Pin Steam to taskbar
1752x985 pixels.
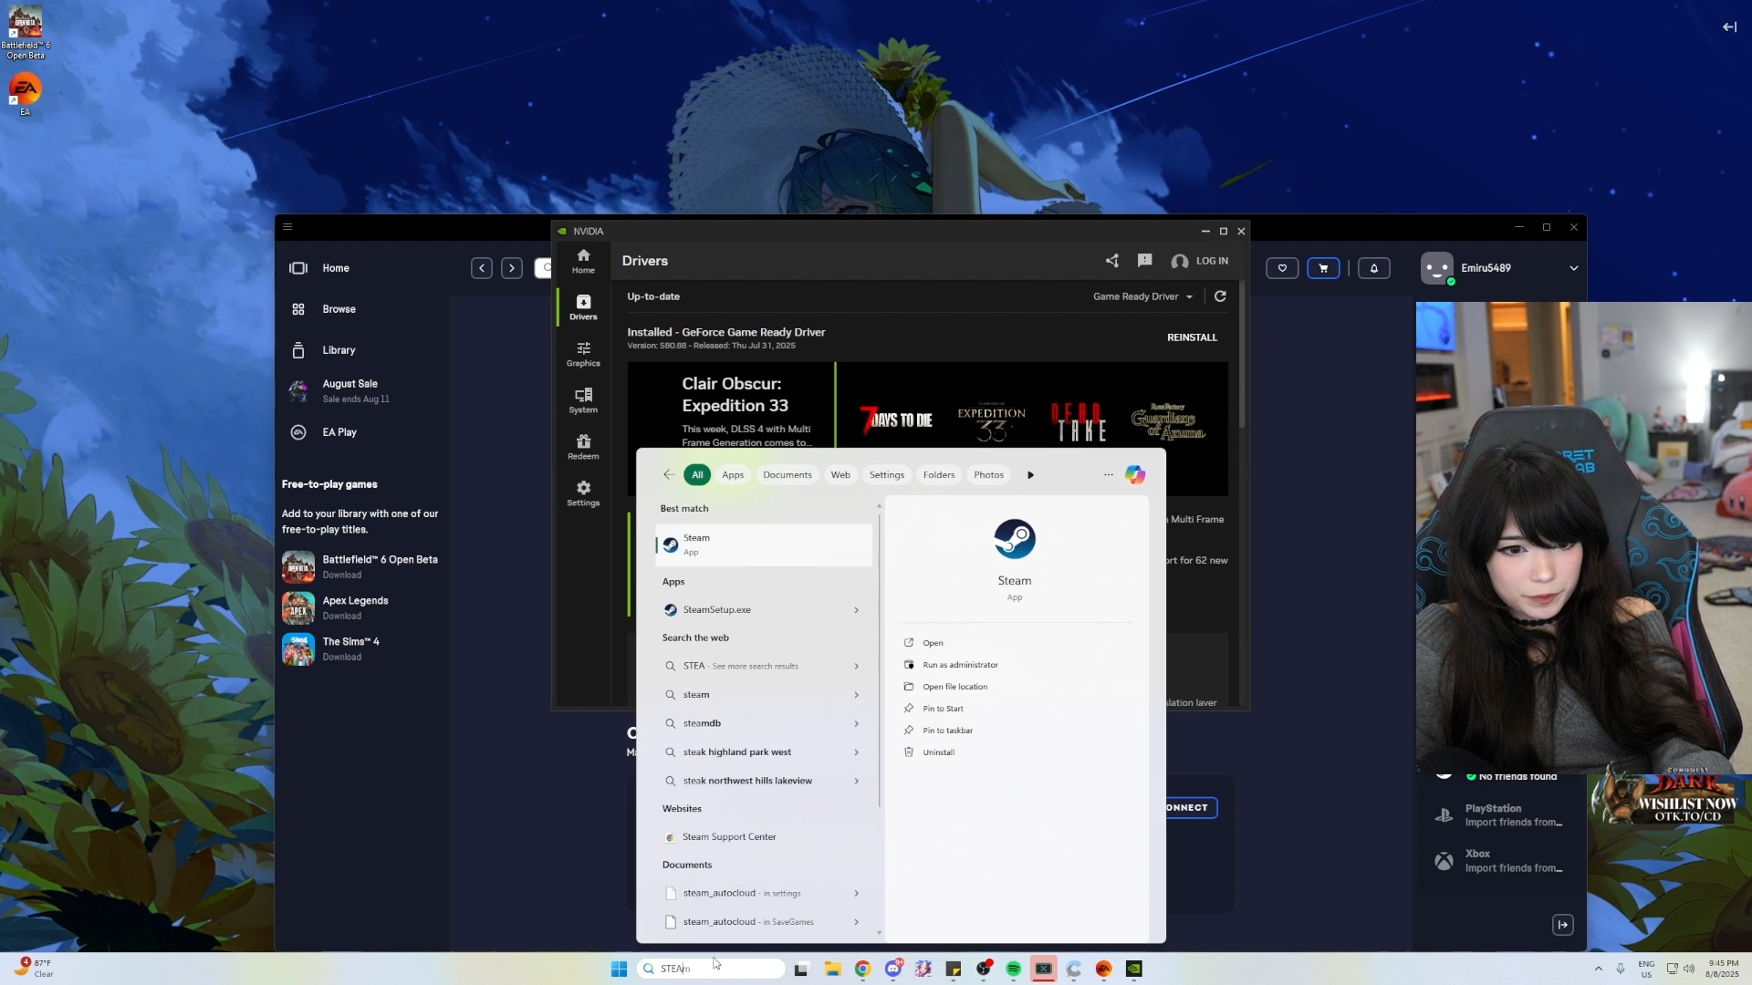[x=947, y=731]
